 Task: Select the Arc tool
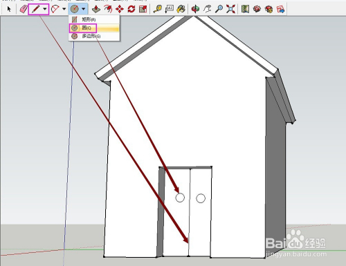click(x=55, y=9)
